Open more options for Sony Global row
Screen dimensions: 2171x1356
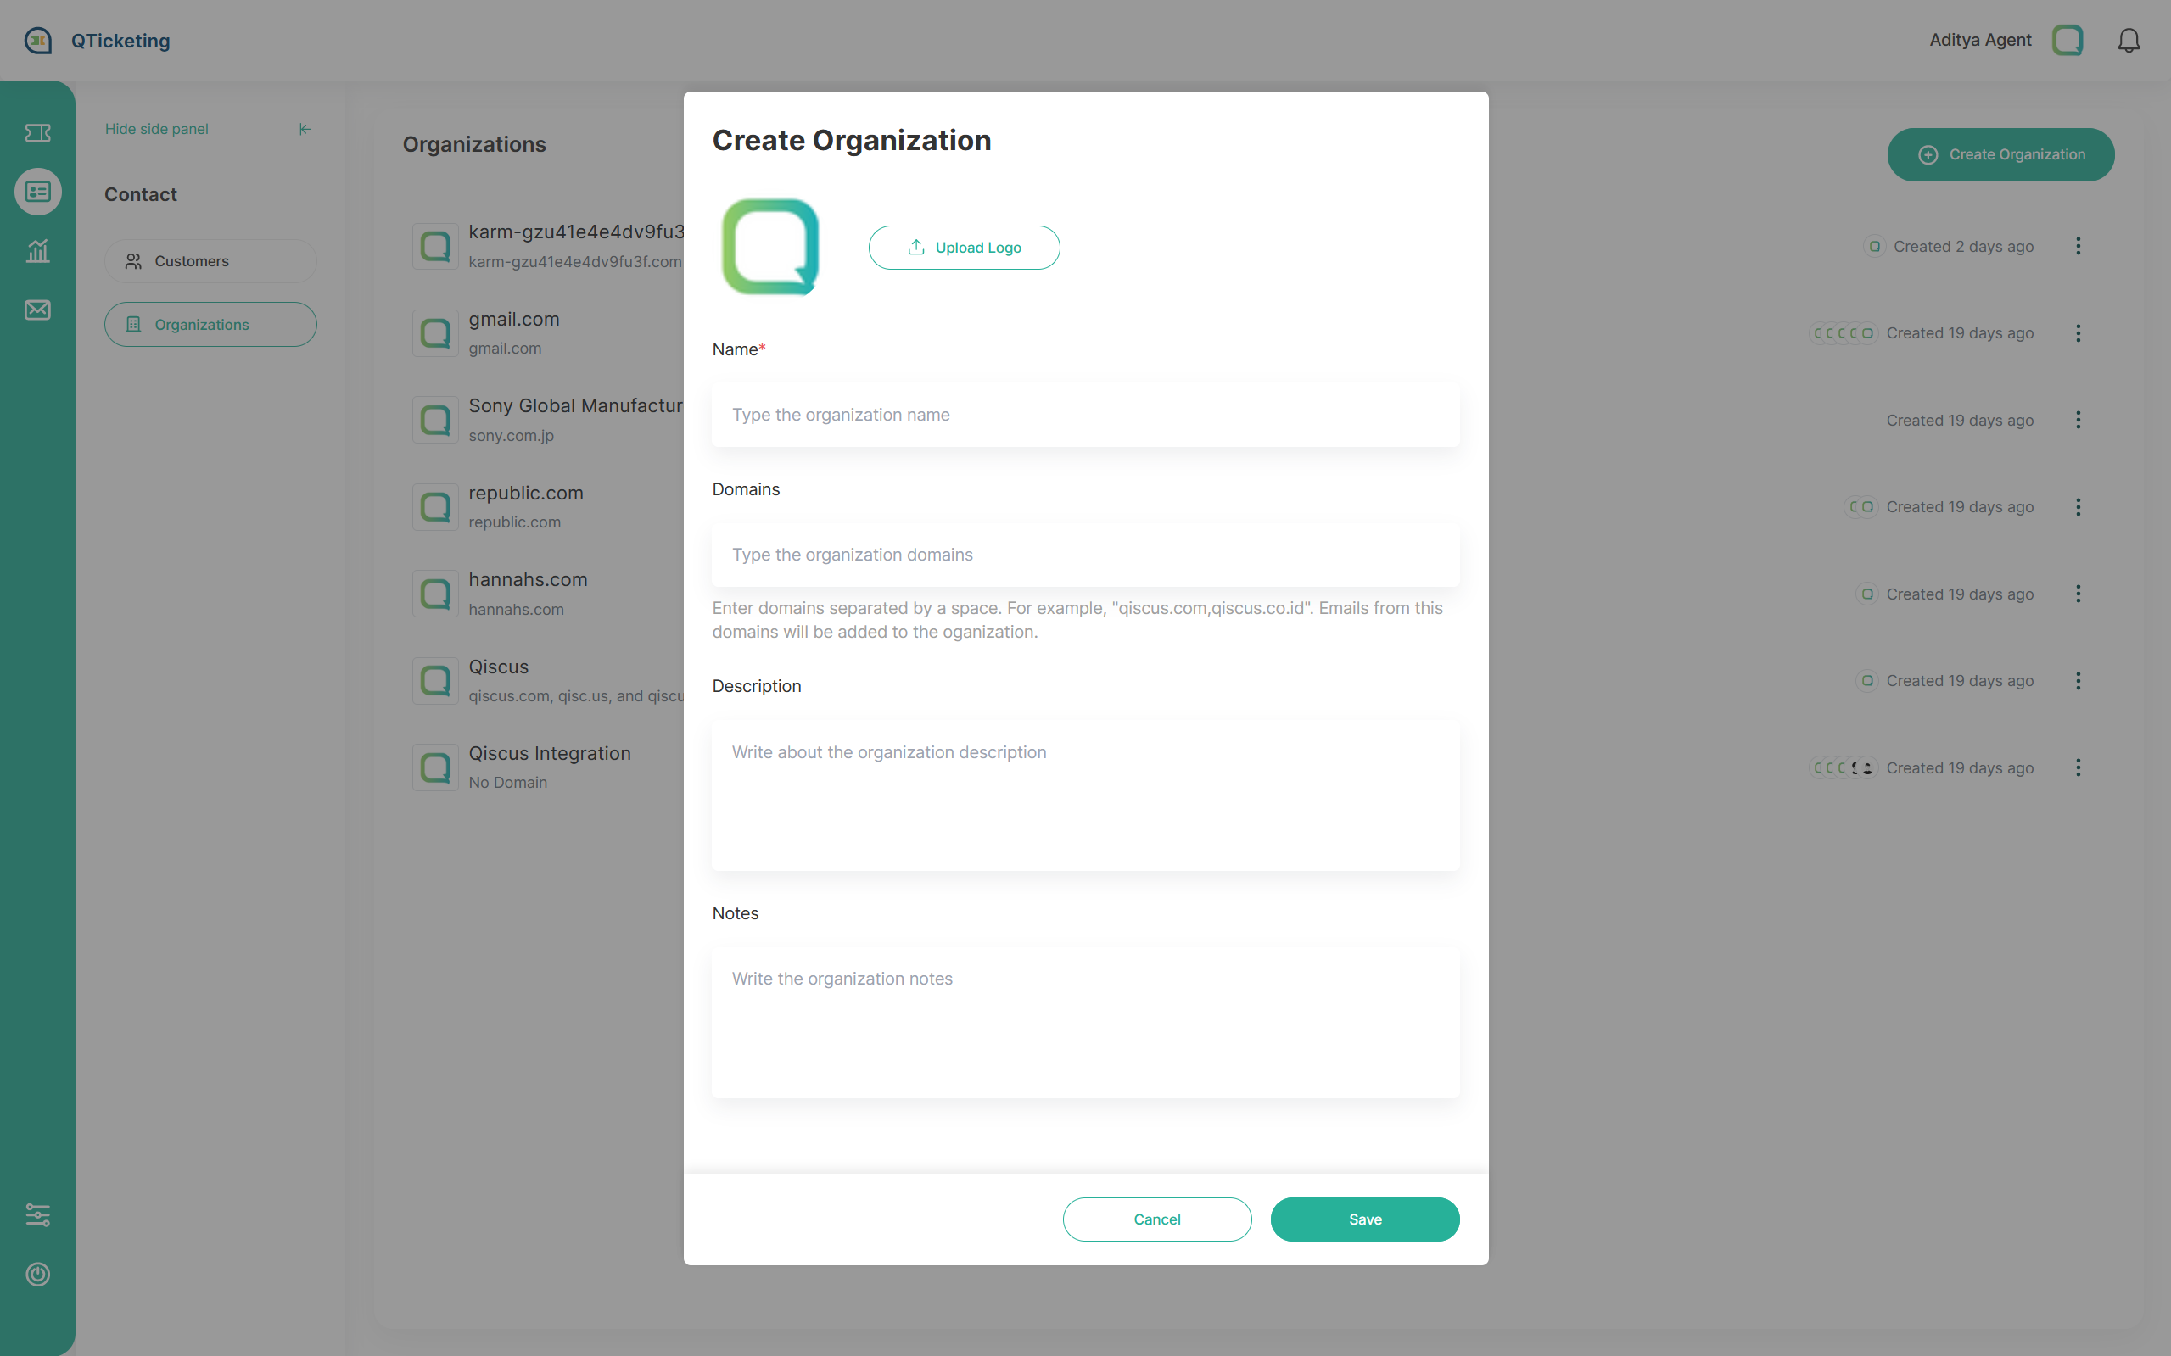coord(2078,420)
